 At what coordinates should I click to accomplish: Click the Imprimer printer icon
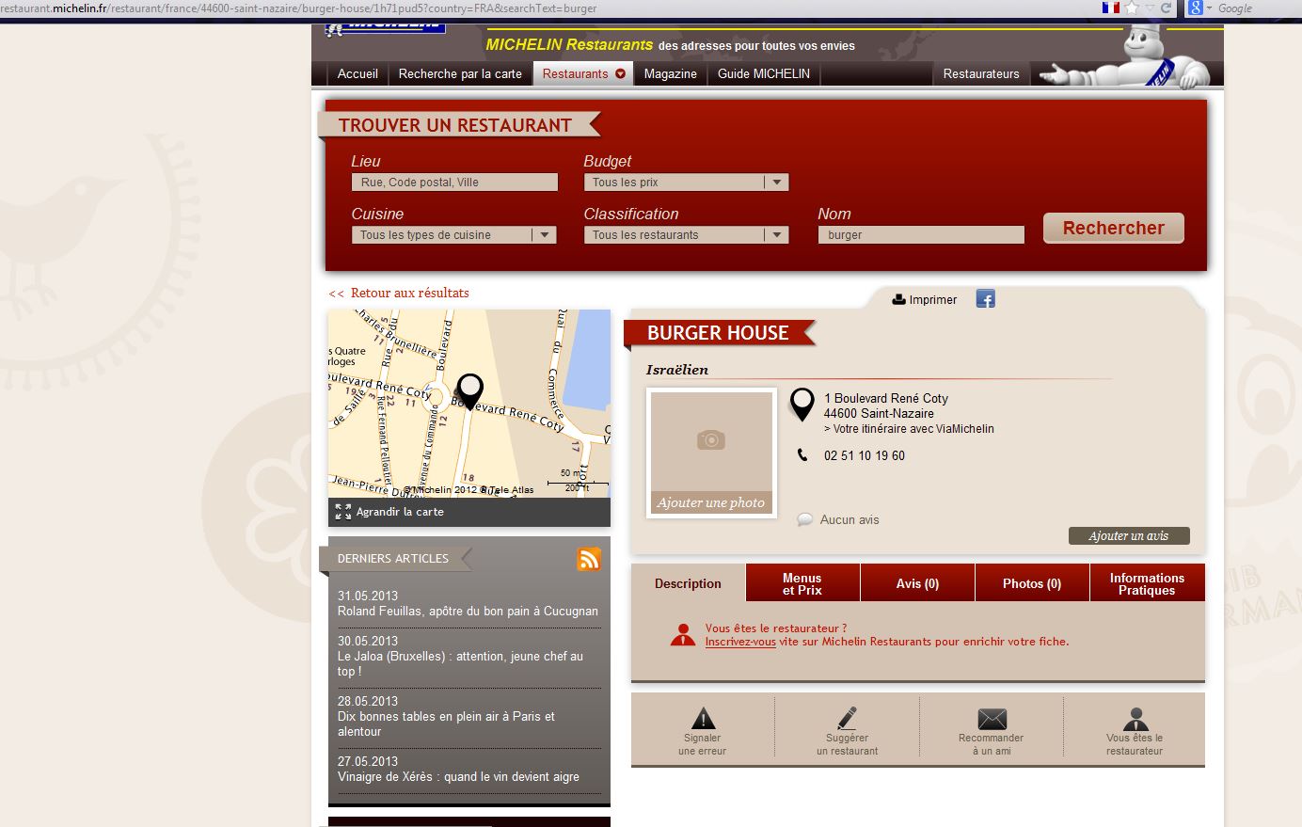coord(898,299)
